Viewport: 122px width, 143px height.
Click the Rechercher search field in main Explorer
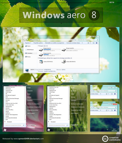pyautogui.click(x=88, y=40)
